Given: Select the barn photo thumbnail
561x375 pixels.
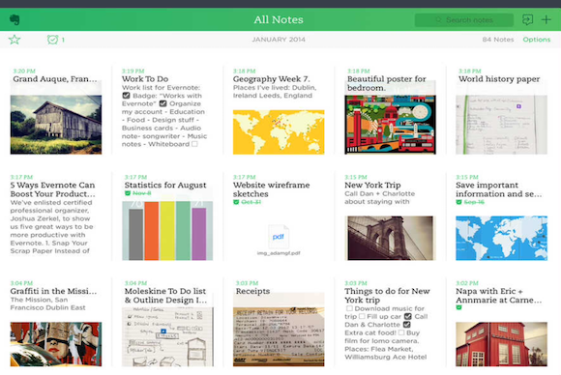Looking at the screenshot, I should (x=56, y=125).
